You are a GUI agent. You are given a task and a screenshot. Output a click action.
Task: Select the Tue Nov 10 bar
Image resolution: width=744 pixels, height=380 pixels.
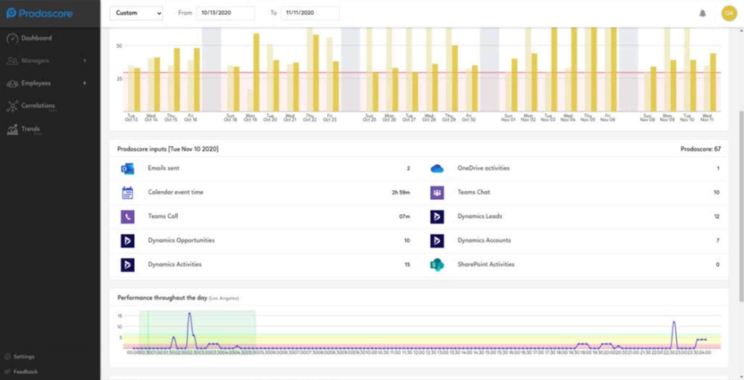tap(693, 86)
